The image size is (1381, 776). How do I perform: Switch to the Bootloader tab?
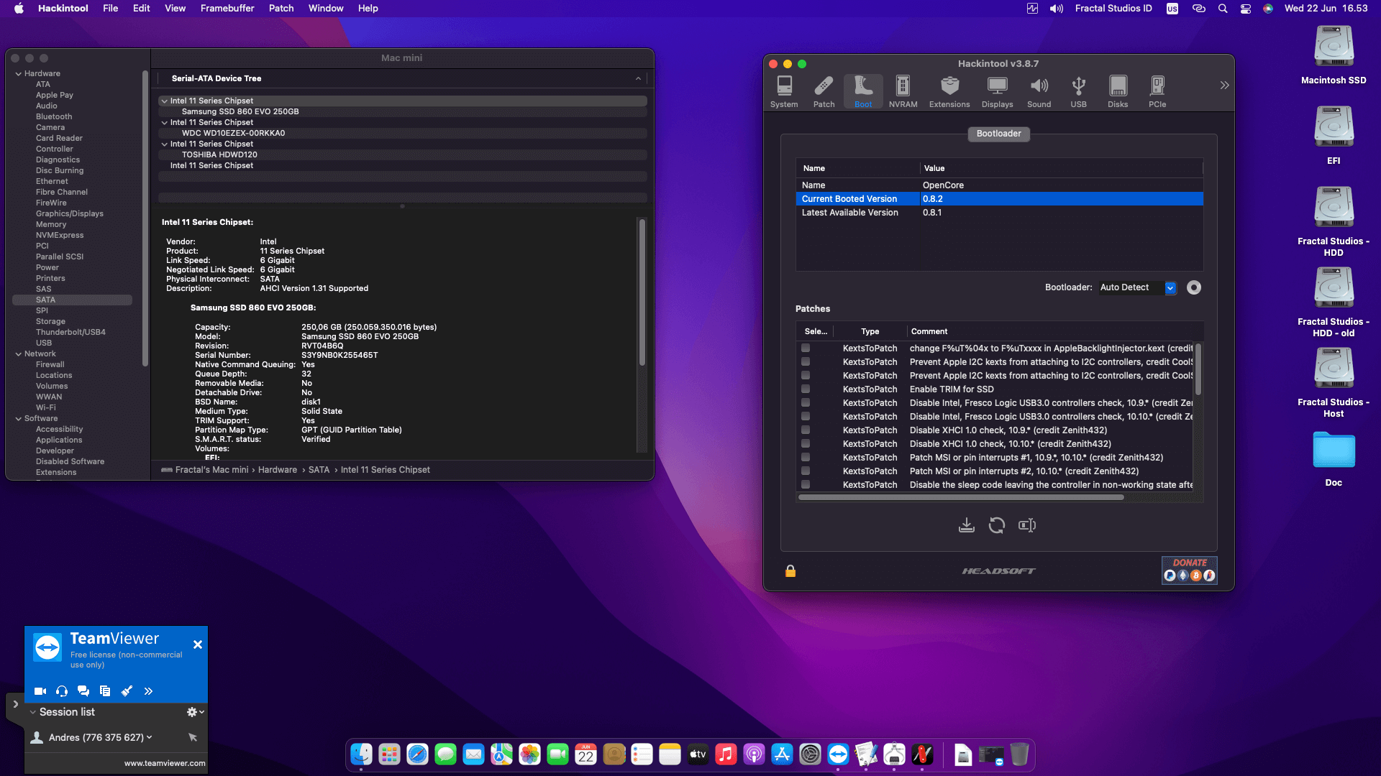point(999,134)
